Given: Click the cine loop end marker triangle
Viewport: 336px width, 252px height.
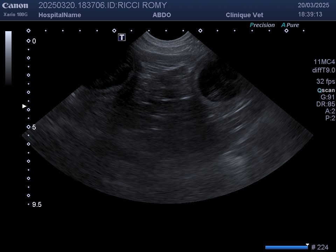Looking at the screenshot, I should coord(307,245).
